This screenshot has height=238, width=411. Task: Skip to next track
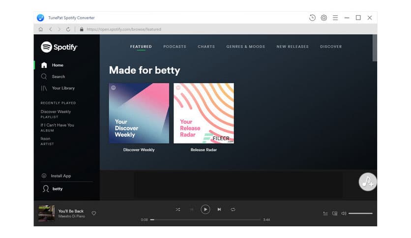click(219, 209)
